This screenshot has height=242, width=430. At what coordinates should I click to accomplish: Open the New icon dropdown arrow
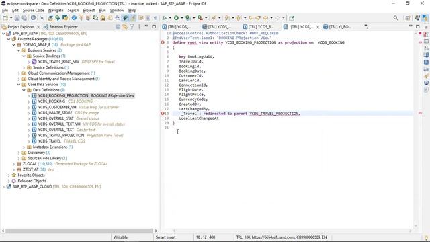pyautogui.click(x=11, y=18)
